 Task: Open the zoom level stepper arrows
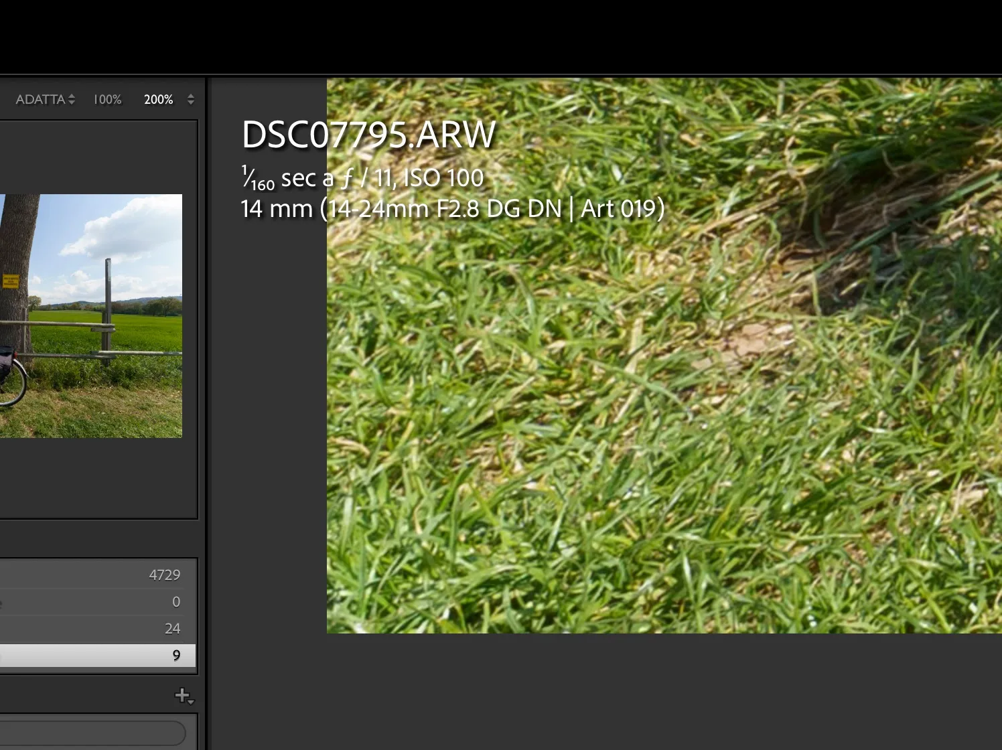191,99
